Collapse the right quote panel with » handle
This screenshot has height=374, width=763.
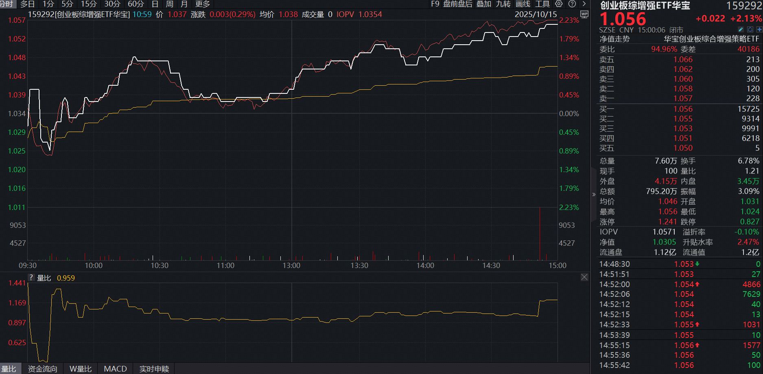click(x=594, y=195)
